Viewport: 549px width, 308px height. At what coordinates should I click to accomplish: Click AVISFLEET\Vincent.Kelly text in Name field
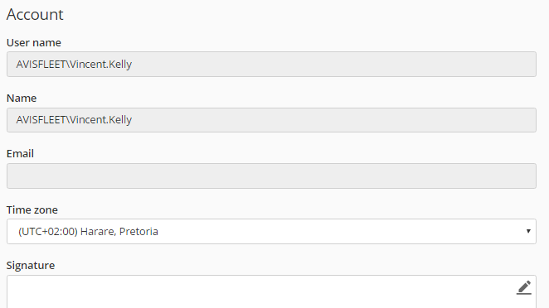[74, 120]
